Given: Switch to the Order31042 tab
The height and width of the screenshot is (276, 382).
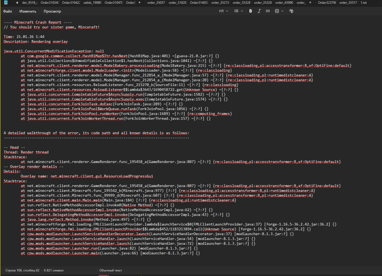Looking at the screenshot, I should point(71,3).
